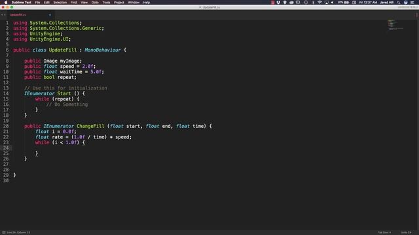Click the keyboard input source icon
Image resolution: width=419 pixels, height=235 pixels.
coord(354,3)
